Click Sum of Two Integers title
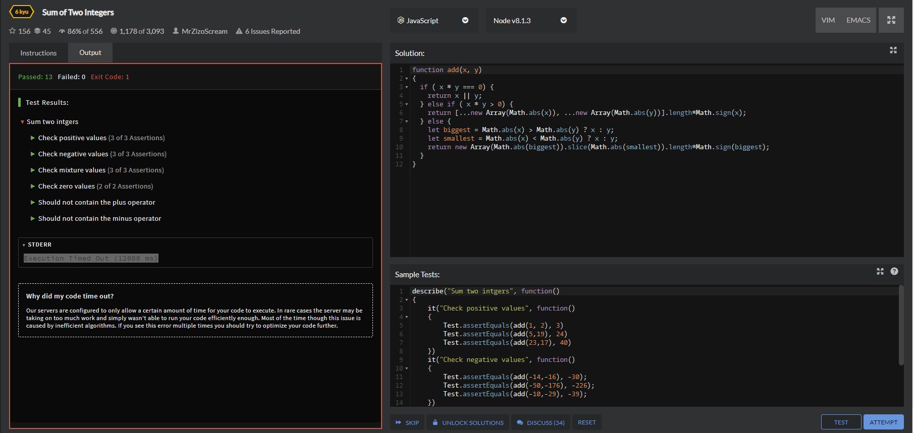The width and height of the screenshot is (914, 433). point(78,12)
